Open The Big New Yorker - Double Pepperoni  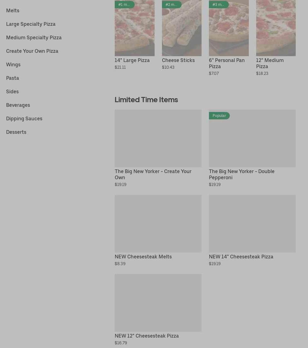[252, 148]
